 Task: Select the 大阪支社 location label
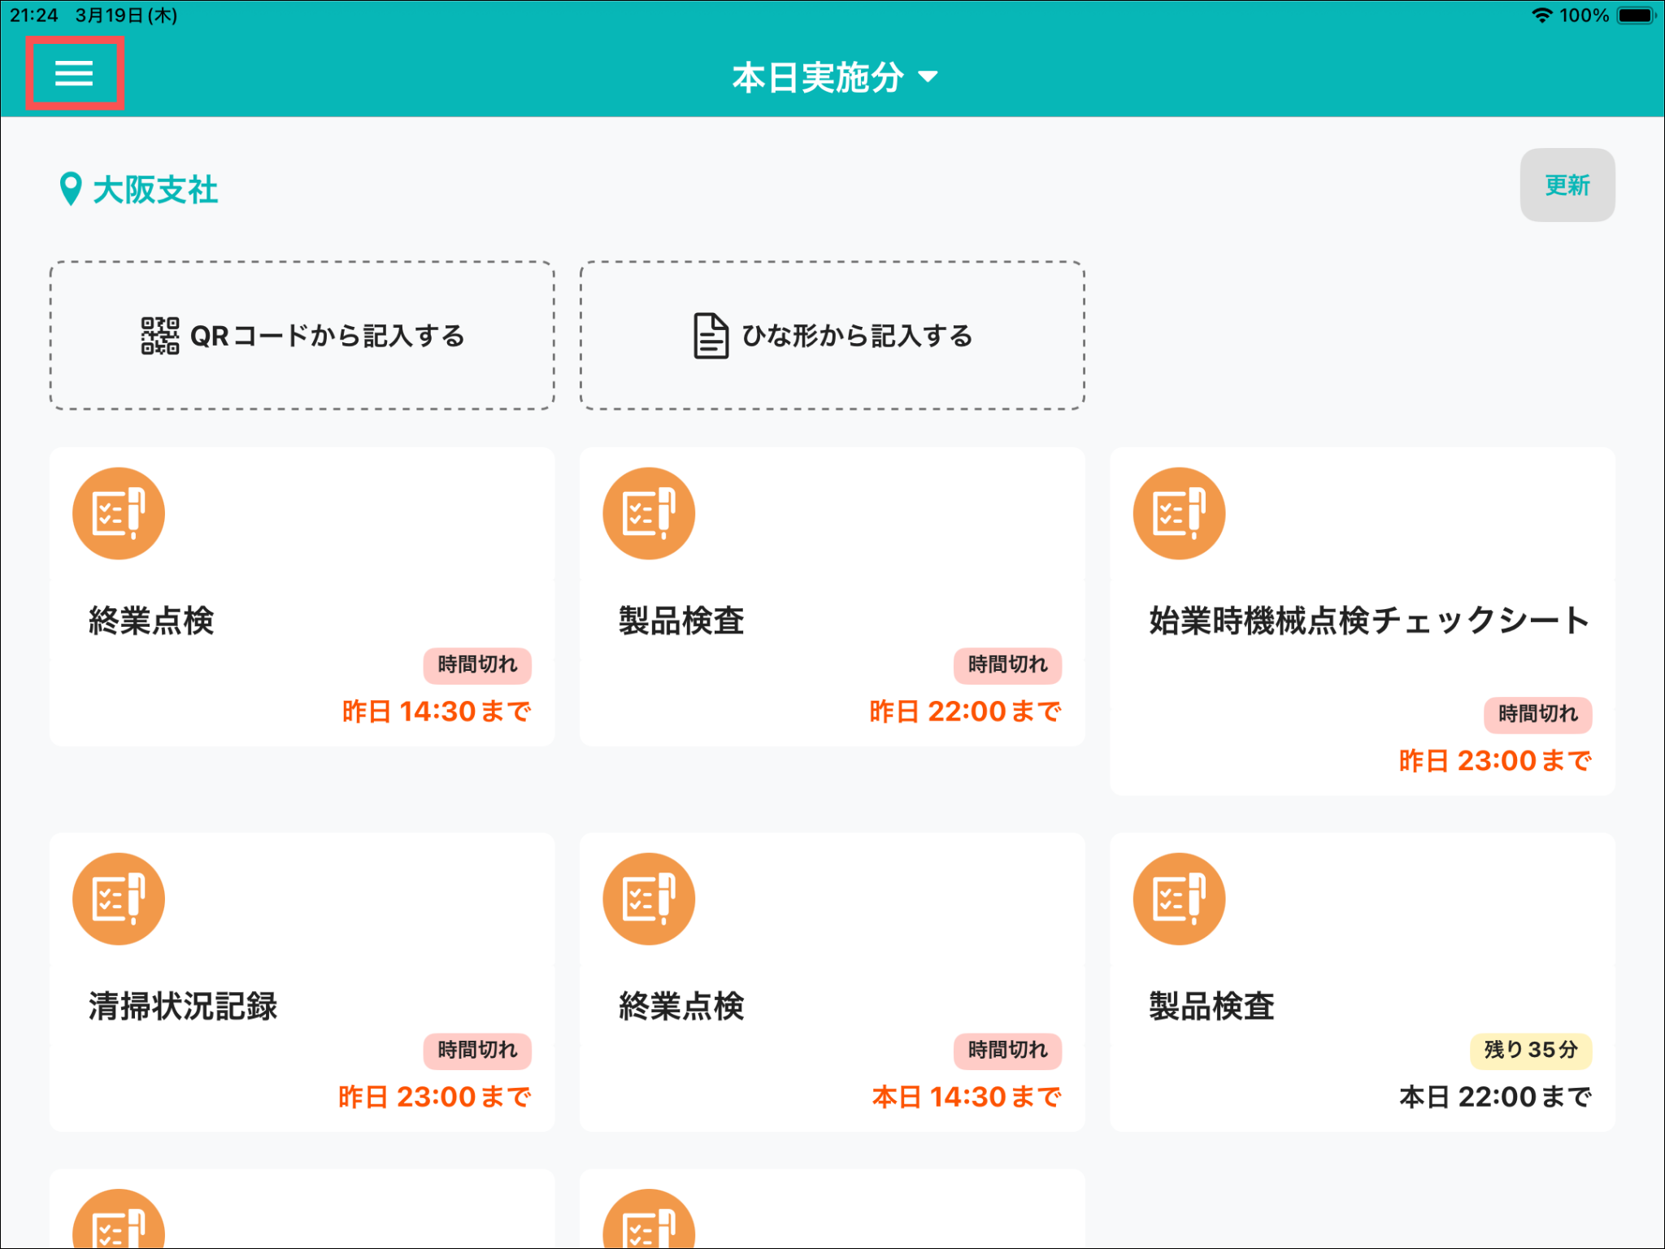click(155, 189)
